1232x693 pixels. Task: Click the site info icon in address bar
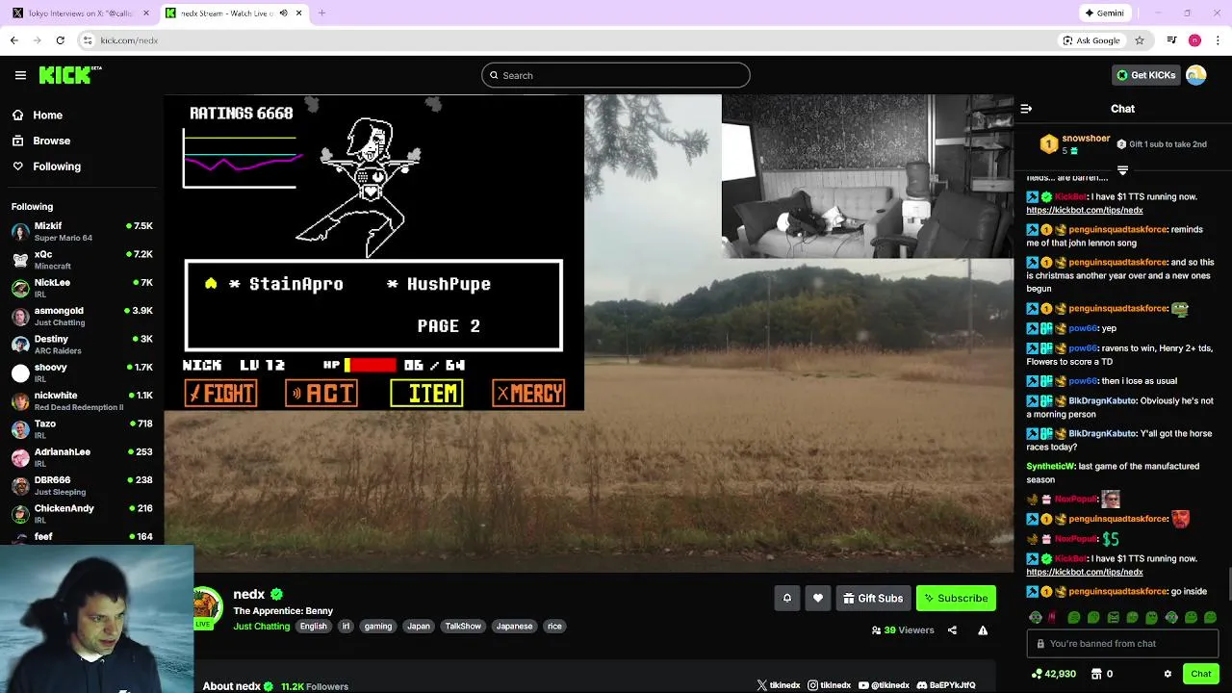(87, 40)
